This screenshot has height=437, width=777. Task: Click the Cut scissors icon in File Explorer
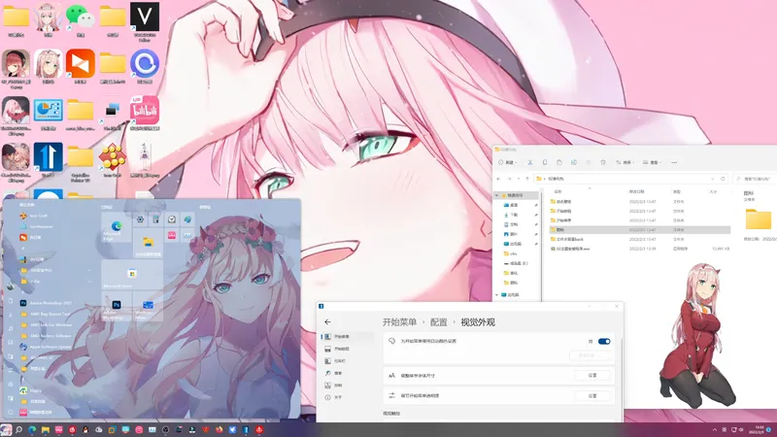(x=529, y=162)
